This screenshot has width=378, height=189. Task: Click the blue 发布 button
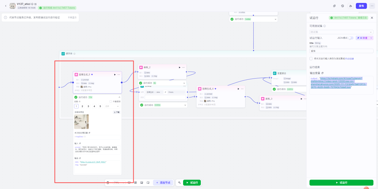coord(361,6)
